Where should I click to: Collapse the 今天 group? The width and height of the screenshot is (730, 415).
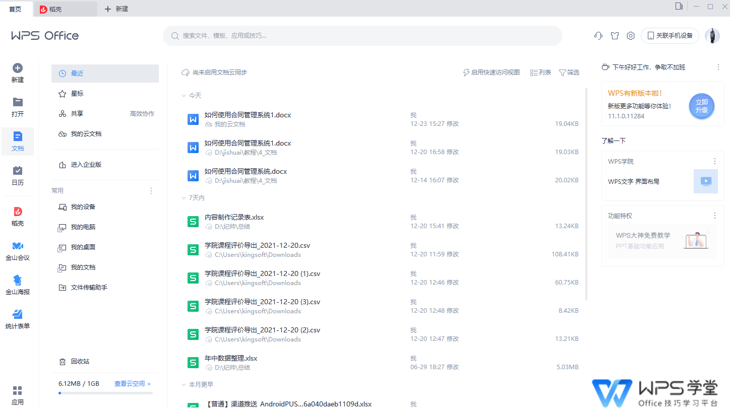184,95
